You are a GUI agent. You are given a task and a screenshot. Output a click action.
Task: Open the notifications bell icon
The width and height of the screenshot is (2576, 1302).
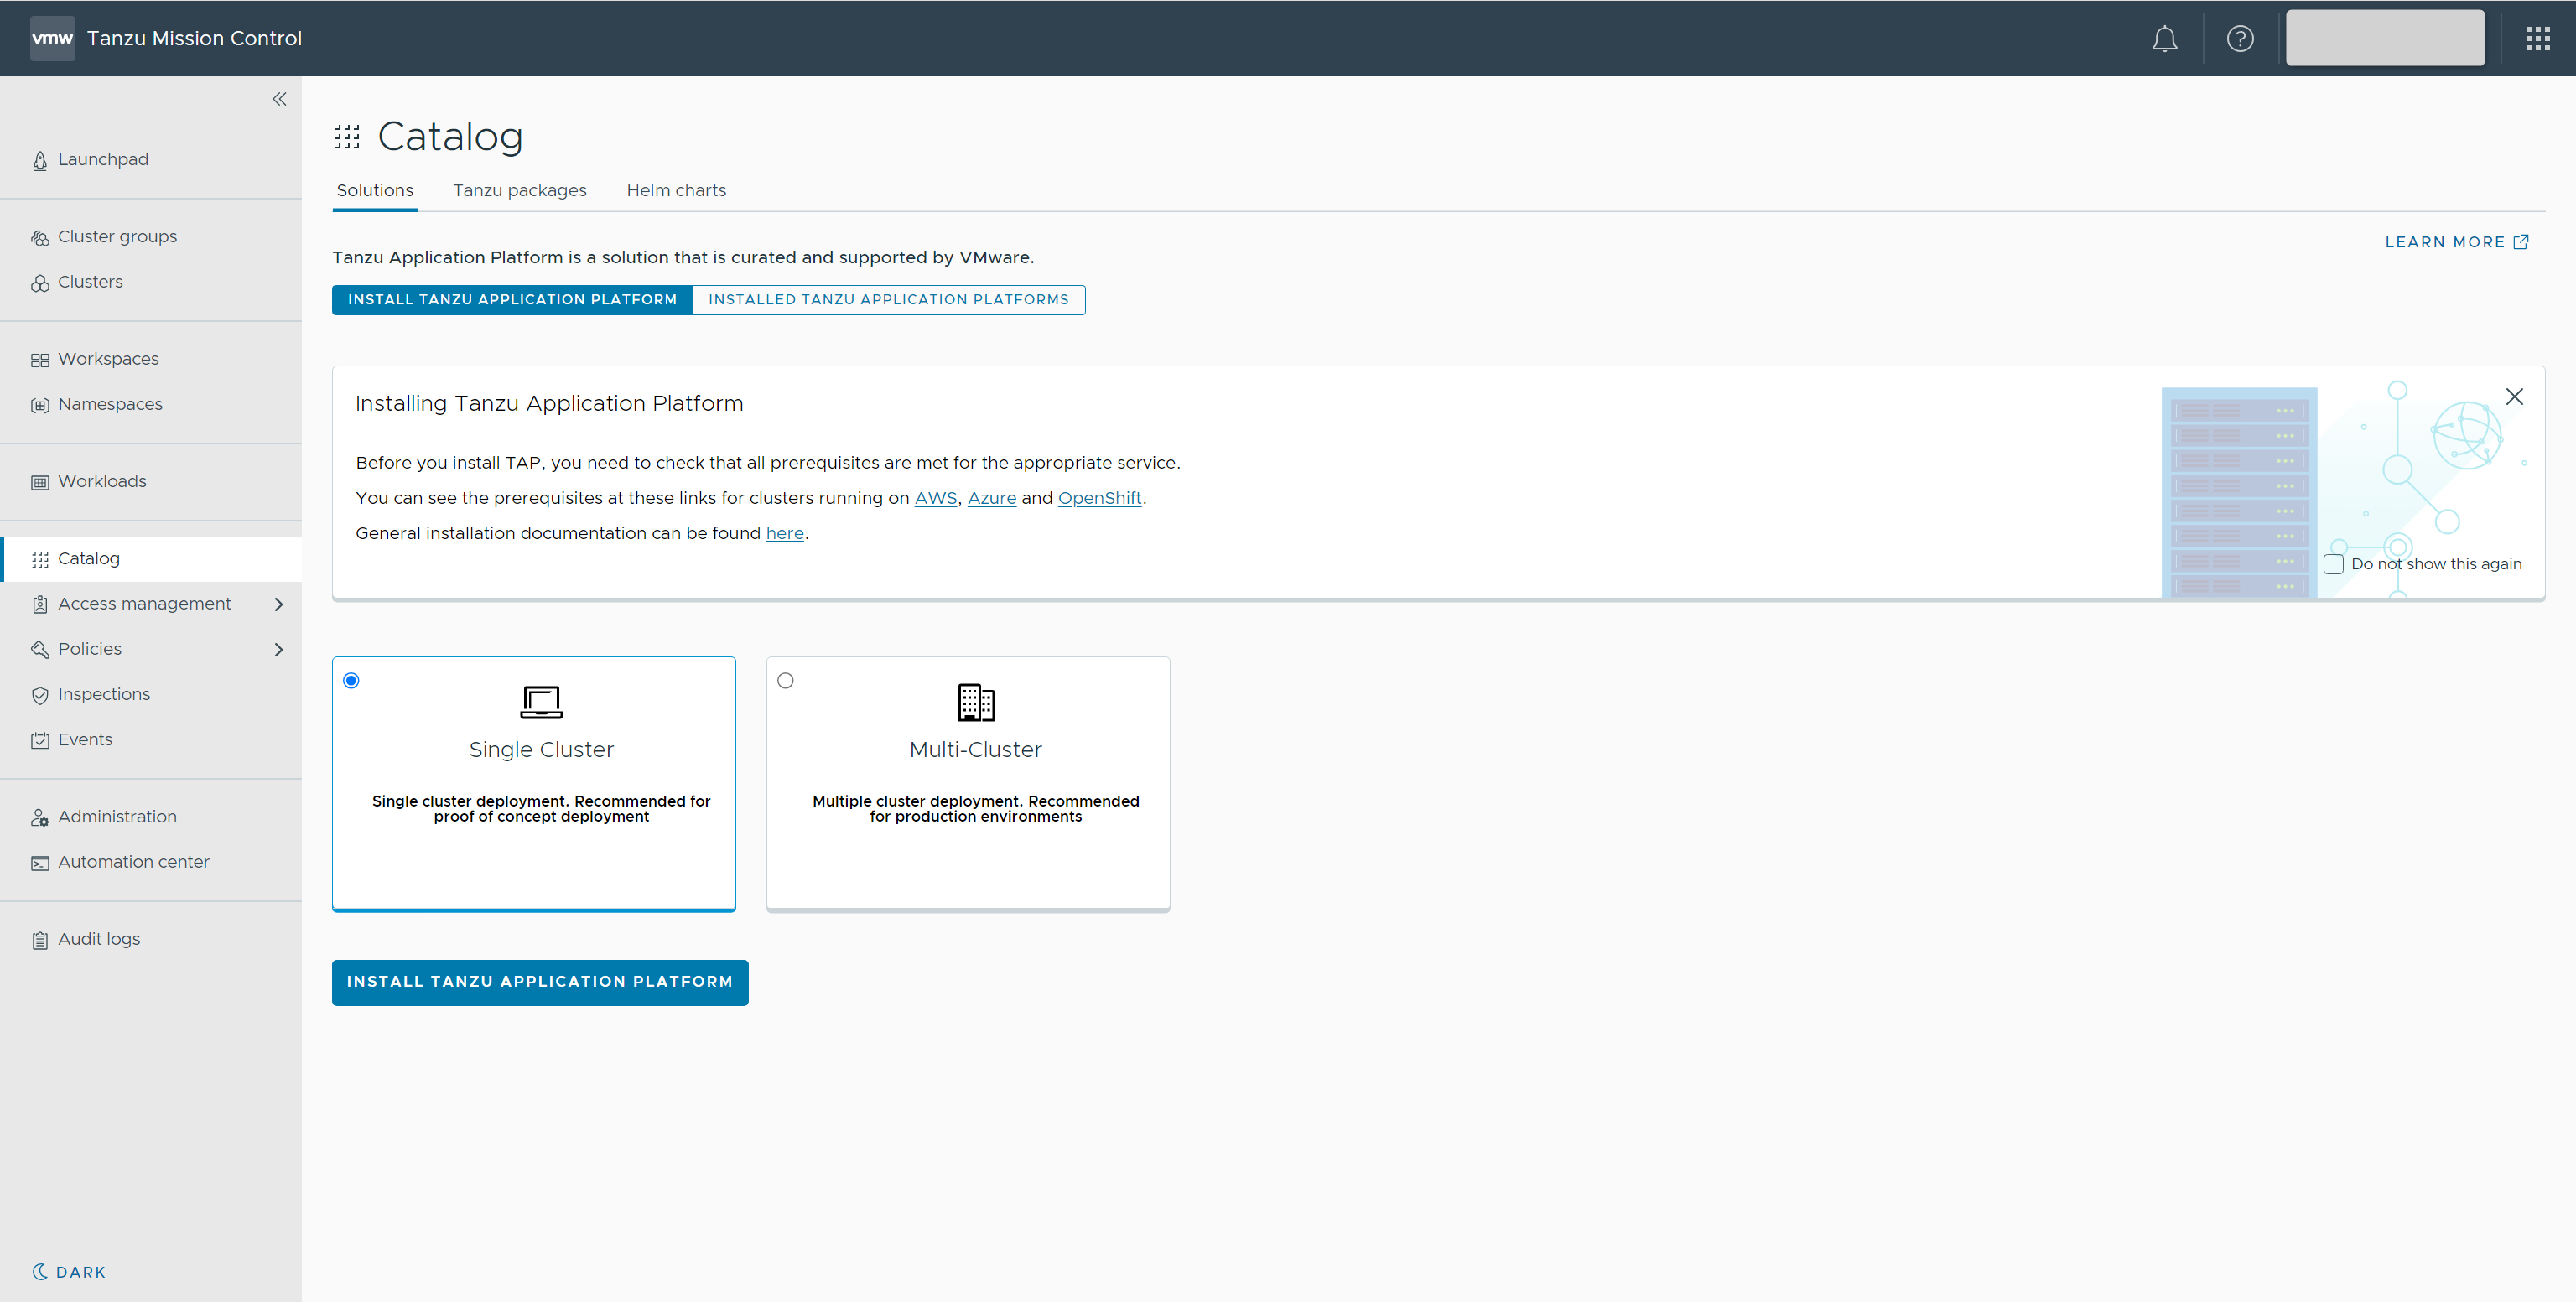point(2164,39)
